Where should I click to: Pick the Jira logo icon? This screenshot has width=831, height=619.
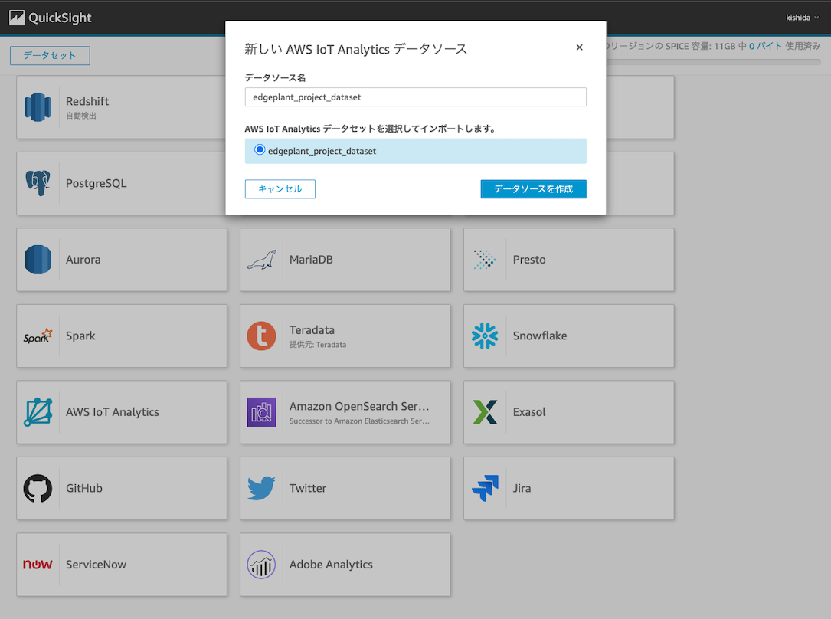click(486, 488)
